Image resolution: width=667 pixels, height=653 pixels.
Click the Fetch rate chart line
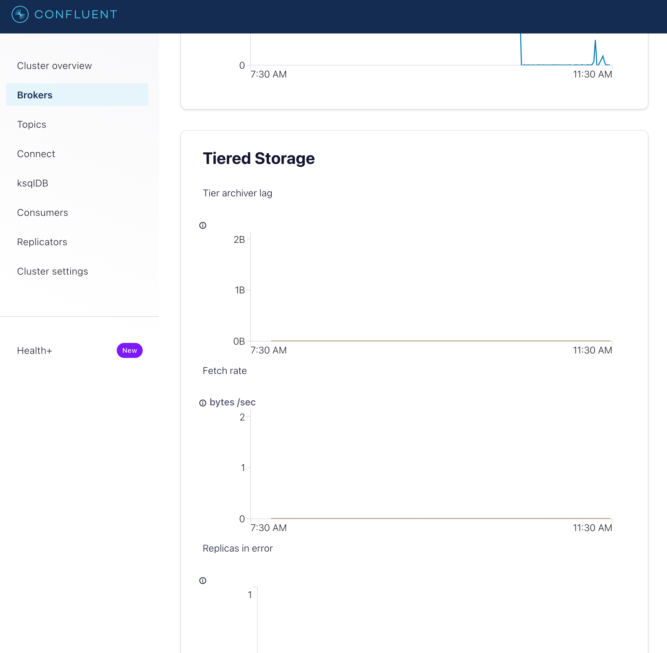(440, 518)
